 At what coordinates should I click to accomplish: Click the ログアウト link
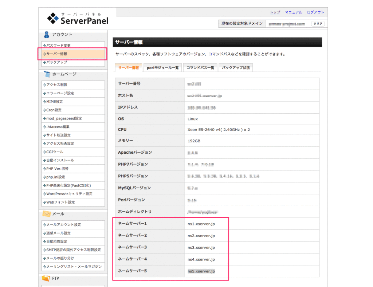click(x=315, y=12)
